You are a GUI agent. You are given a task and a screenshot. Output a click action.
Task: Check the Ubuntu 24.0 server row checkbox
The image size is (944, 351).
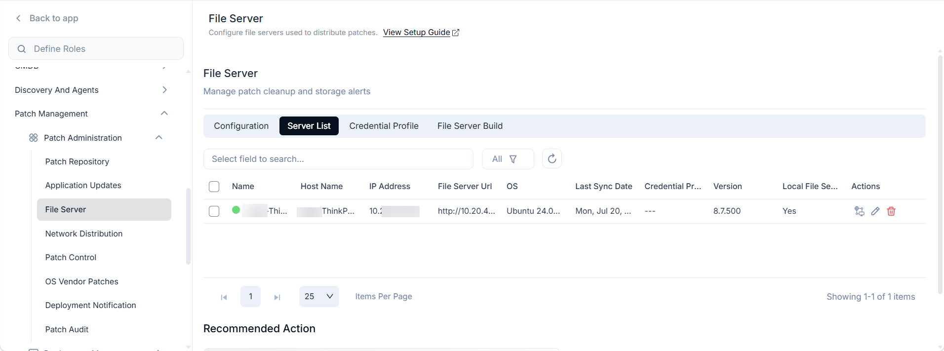click(214, 211)
